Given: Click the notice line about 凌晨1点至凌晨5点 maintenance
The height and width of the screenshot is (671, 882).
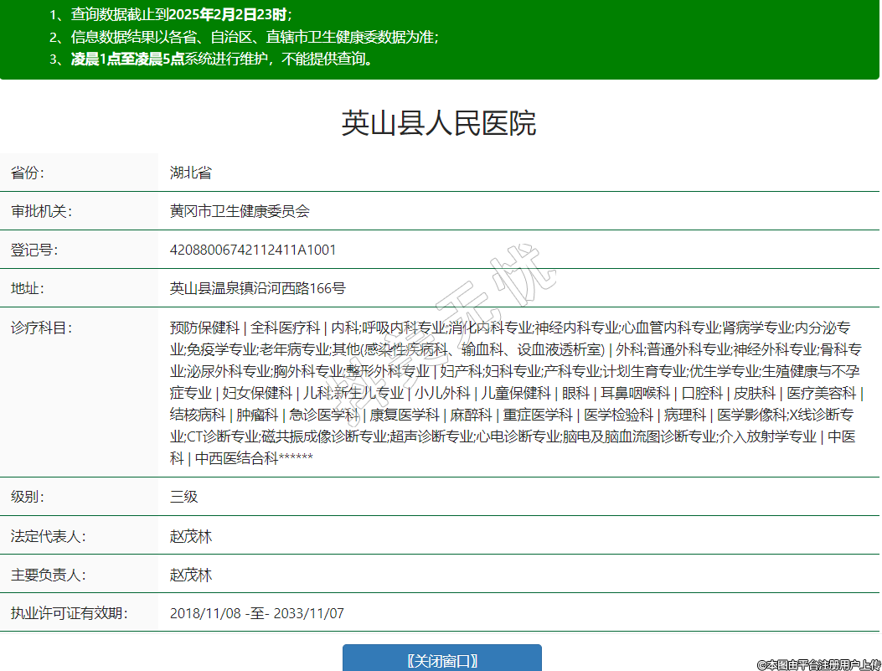Looking at the screenshot, I should [x=222, y=59].
